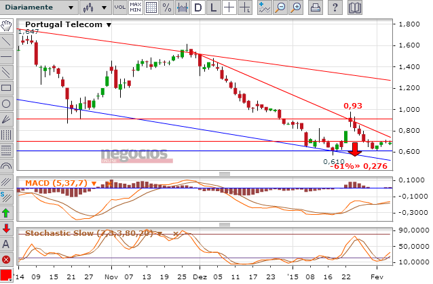Click the 1,800 price axis label
The height and width of the screenshot is (284, 433).
[x=409, y=24]
